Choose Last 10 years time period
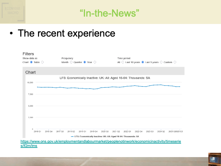This screenshot has height=166, width=221. tap(143, 62)
